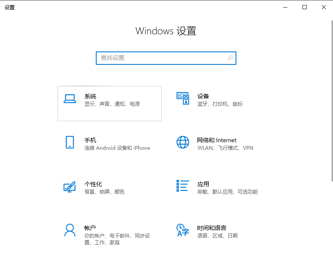This screenshot has width=333, height=266.
Task: Open the 帐户 person icon
Action: coord(70,230)
